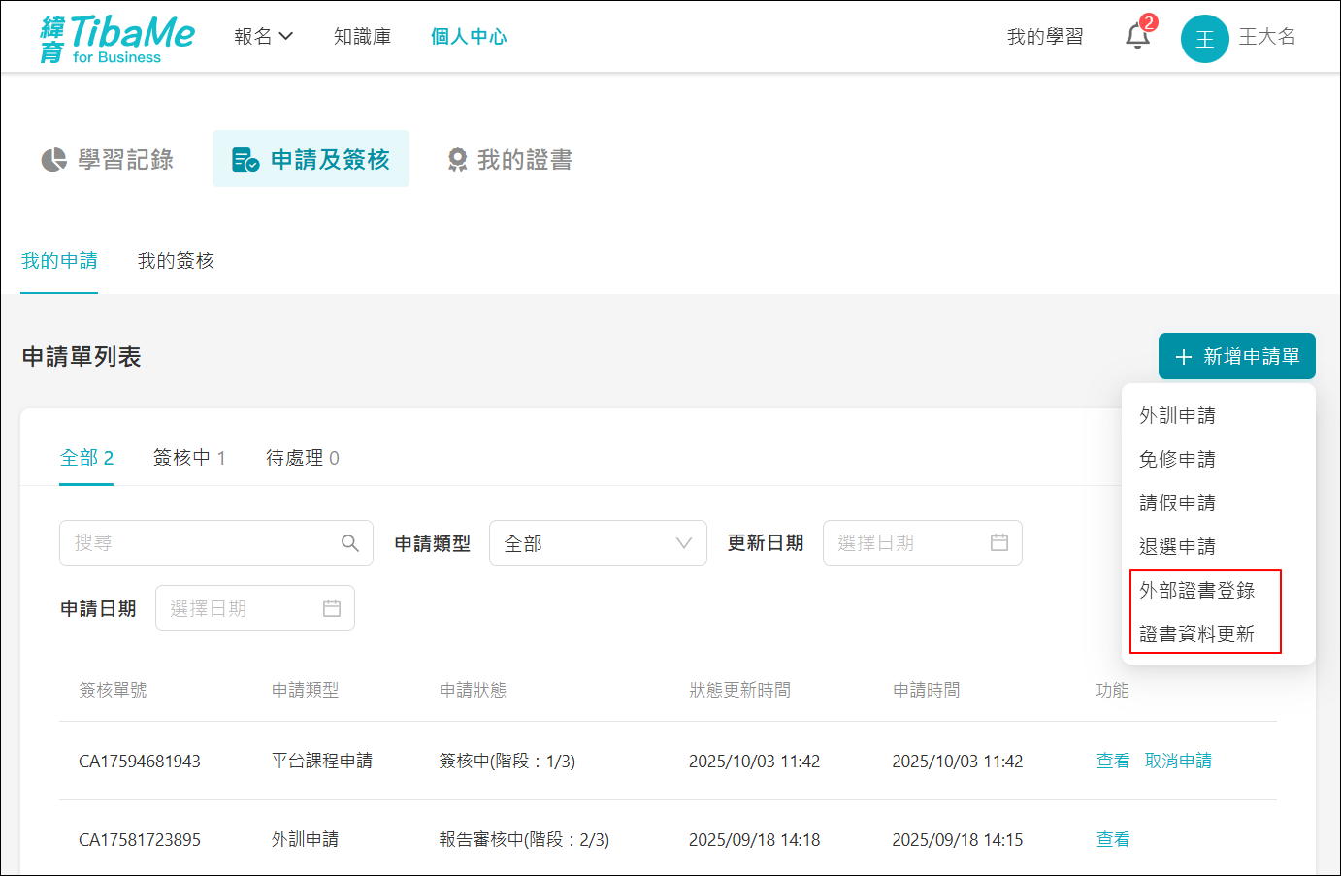Expand the 報名 dropdown menu
Image resolution: width=1341 pixels, height=876 pixels.
coord(263,37)
